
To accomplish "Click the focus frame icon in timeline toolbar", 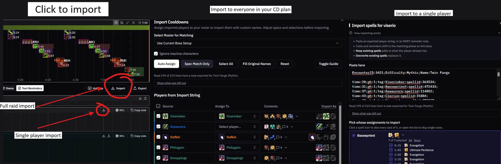I will (133, 23).
